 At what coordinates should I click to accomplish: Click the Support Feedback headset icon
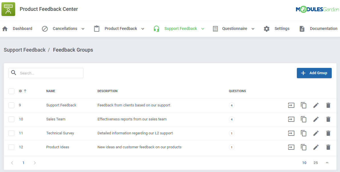tap(156, 29)
